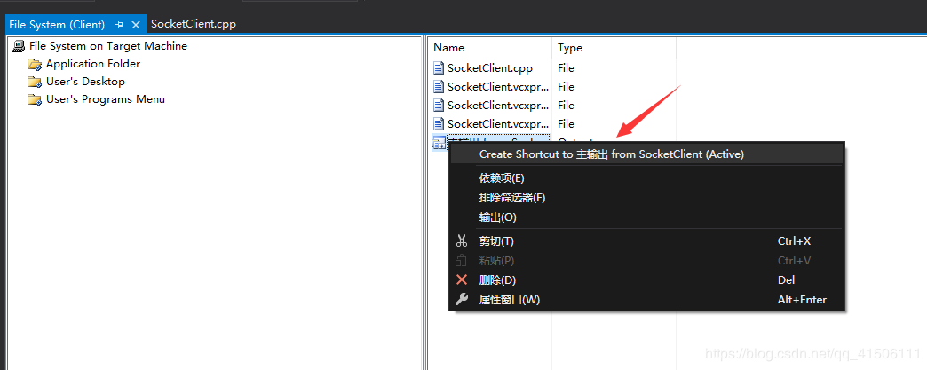
Task: Click the User's Desktop folder icon
Action: [x=35, y=82]
